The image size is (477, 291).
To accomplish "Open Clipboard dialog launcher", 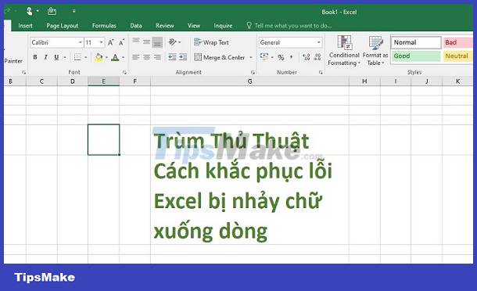I will click(23, 73).
